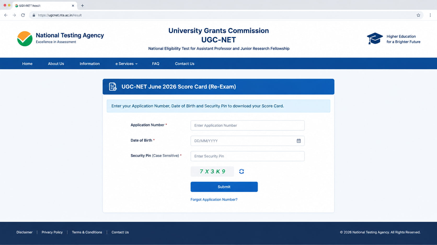Click the National Testing Agency logo

(25, 39)
